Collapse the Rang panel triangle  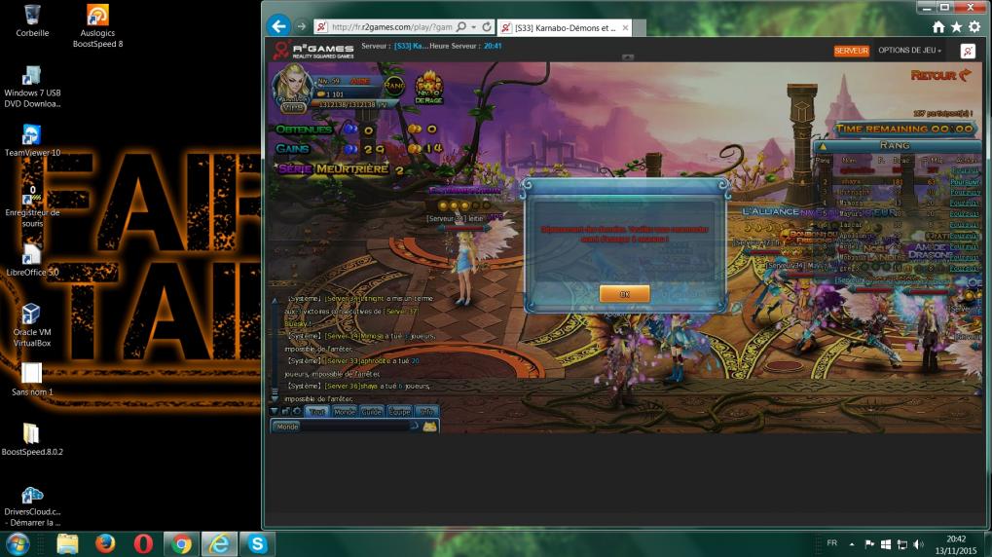tap(822, 145)
